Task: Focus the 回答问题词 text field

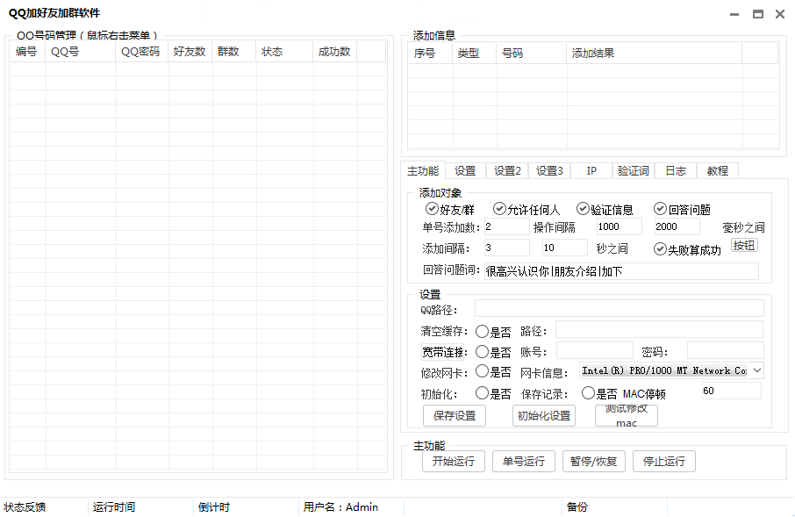Action: [x=621, y=271]
